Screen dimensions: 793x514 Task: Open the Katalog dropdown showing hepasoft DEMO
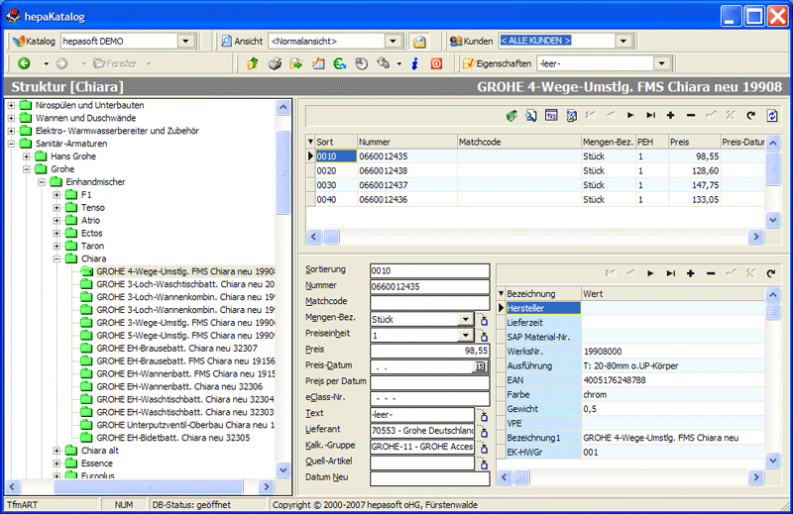(x=187, y=41)
